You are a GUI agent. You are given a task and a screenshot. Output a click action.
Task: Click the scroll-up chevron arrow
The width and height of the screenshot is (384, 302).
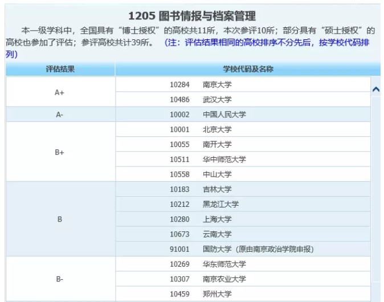375,89
